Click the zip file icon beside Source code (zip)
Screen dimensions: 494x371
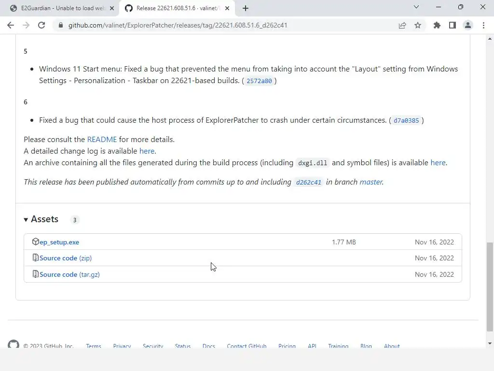pyautogui.click(x=35, y=258)
